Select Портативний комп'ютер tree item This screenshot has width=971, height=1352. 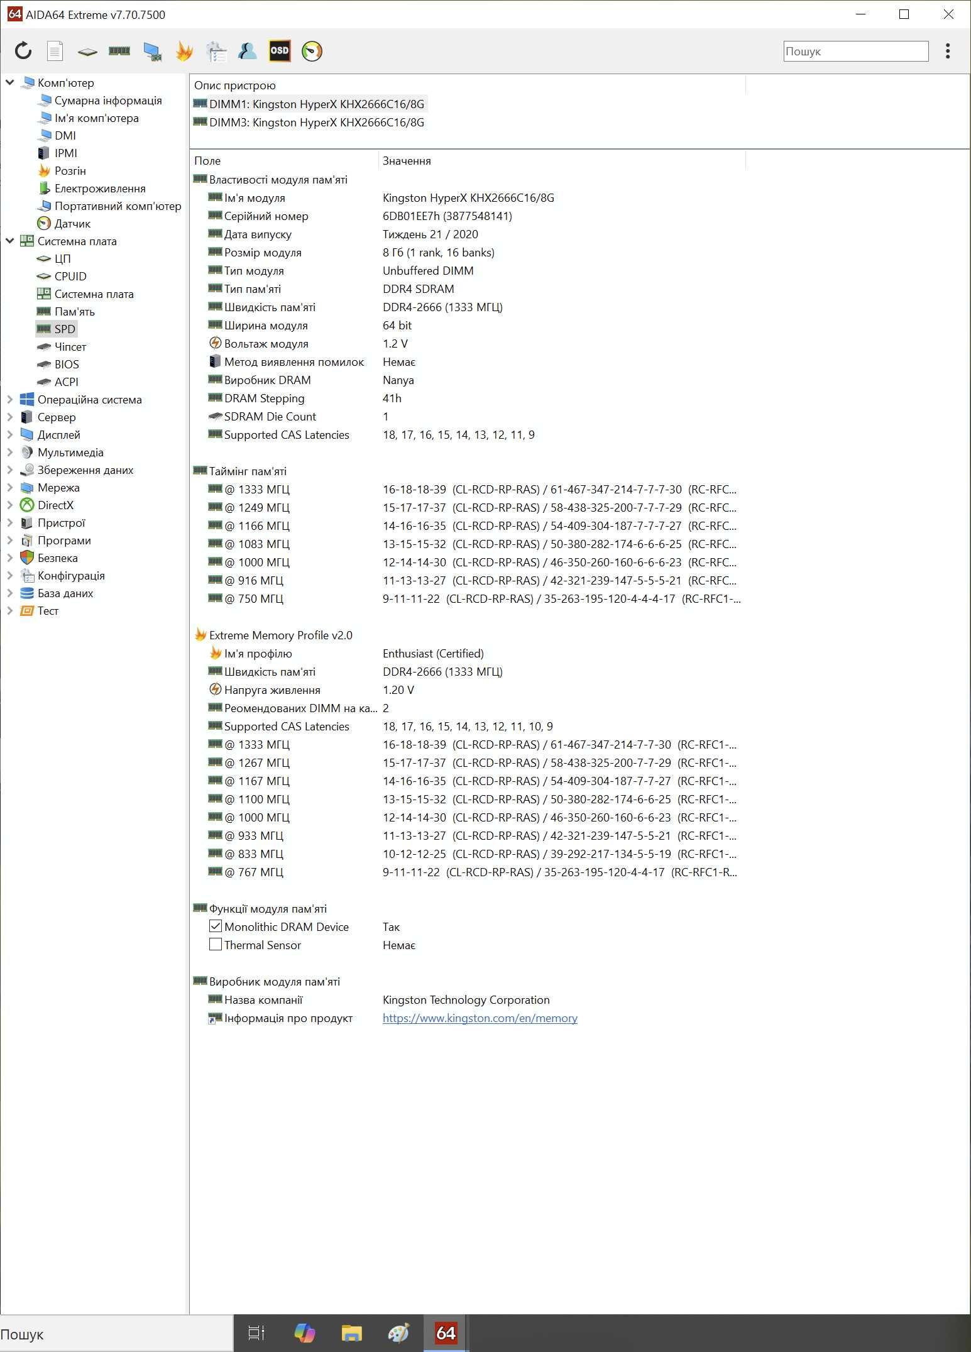[x=118, y=206]
